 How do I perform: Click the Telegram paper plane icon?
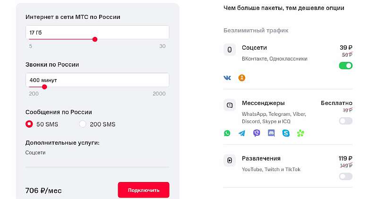[x=242, y=133]
